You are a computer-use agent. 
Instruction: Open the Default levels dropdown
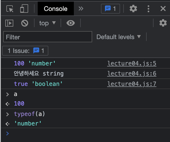(118, 37)
